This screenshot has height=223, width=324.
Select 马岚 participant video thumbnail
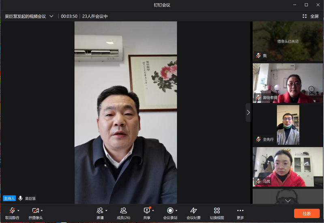(x=288, y=167)
